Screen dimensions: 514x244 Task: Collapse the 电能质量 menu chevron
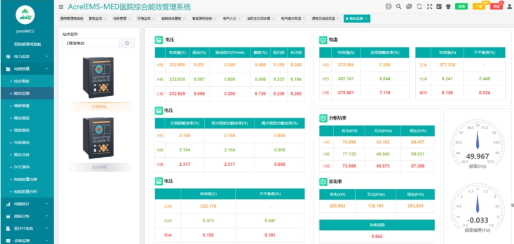click(x=47, y=69)
